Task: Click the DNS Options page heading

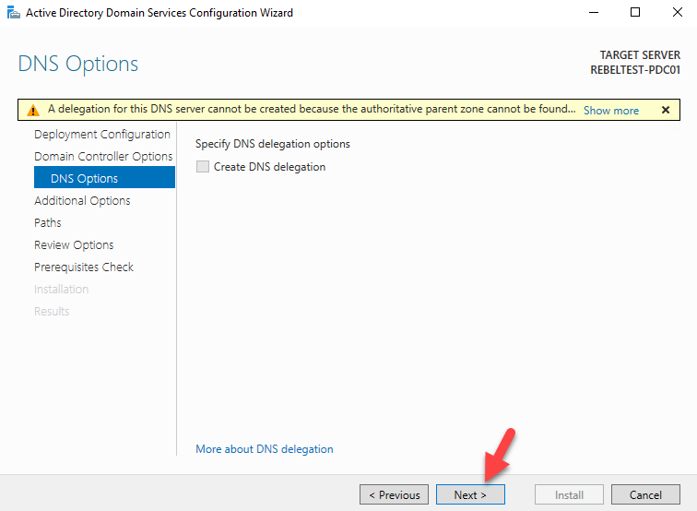Action: point(78,64)
